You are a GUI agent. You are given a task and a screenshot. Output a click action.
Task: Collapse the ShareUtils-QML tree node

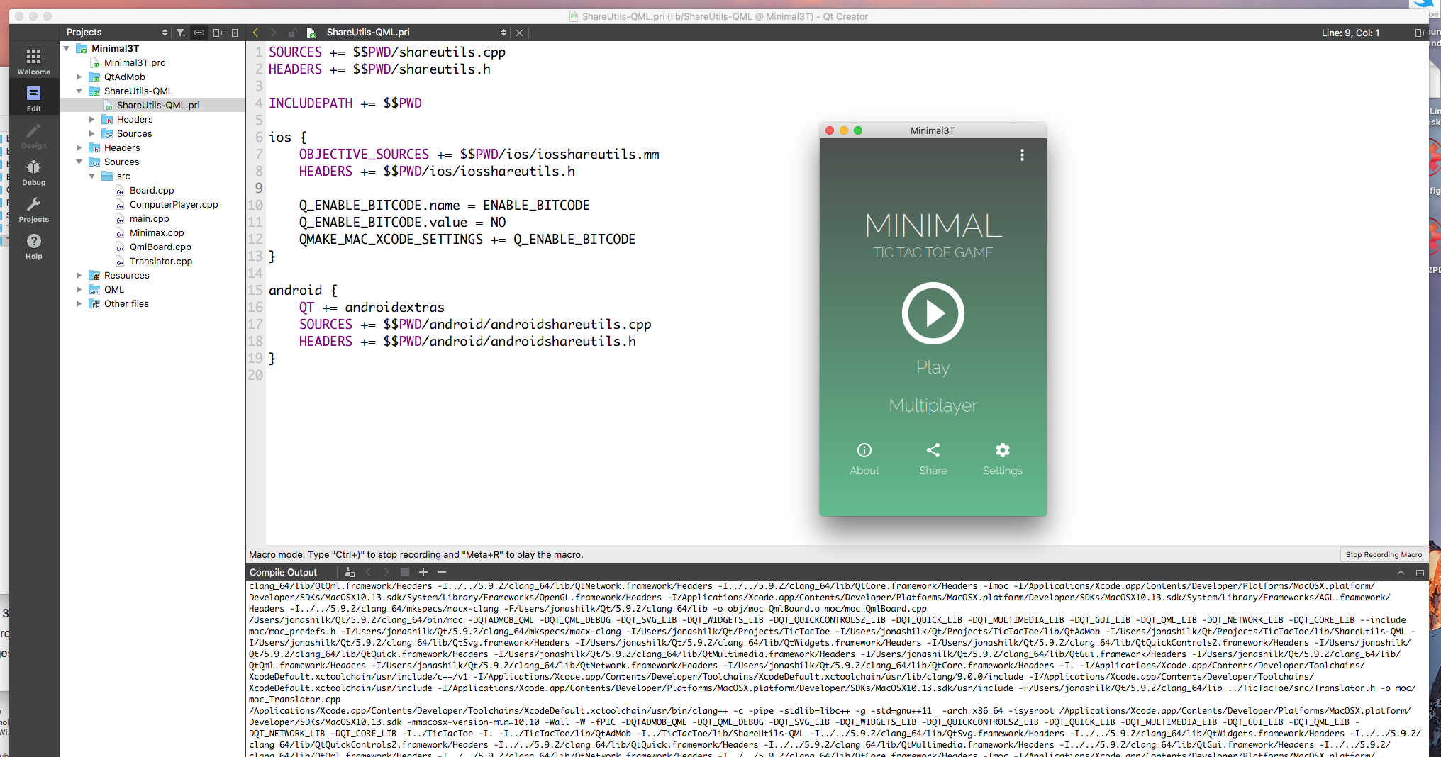click(x=79, y=91)
